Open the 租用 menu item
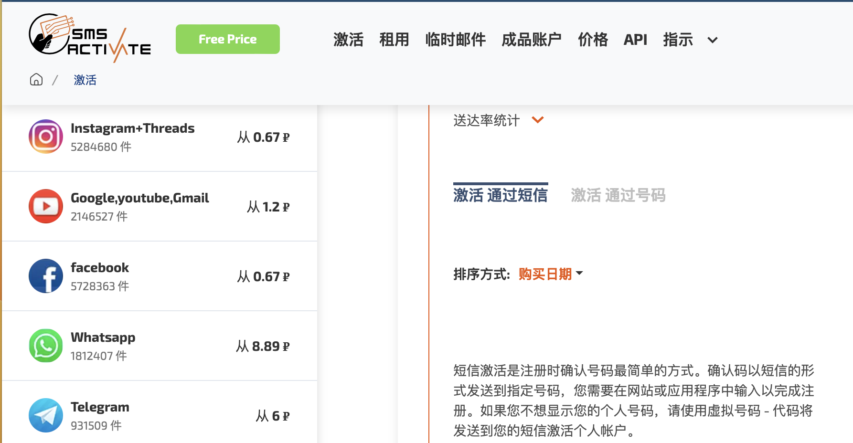Image resolution: width=853 pixels, height=443 pixels. click(x=395, y=40)
